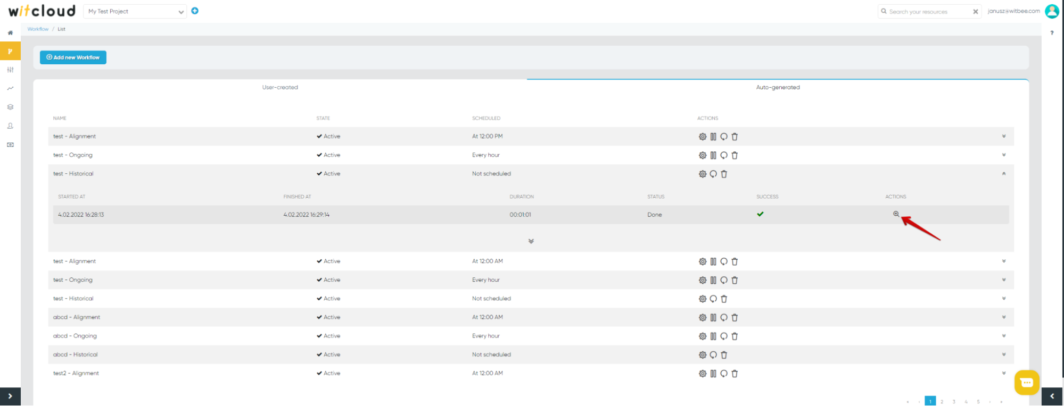
Task: Open the My Test Project dropdown
Action: coord(136,11)
